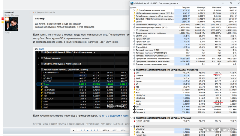Go to forum page 7
The image size is (240, 136).
(x=97, y=130)
